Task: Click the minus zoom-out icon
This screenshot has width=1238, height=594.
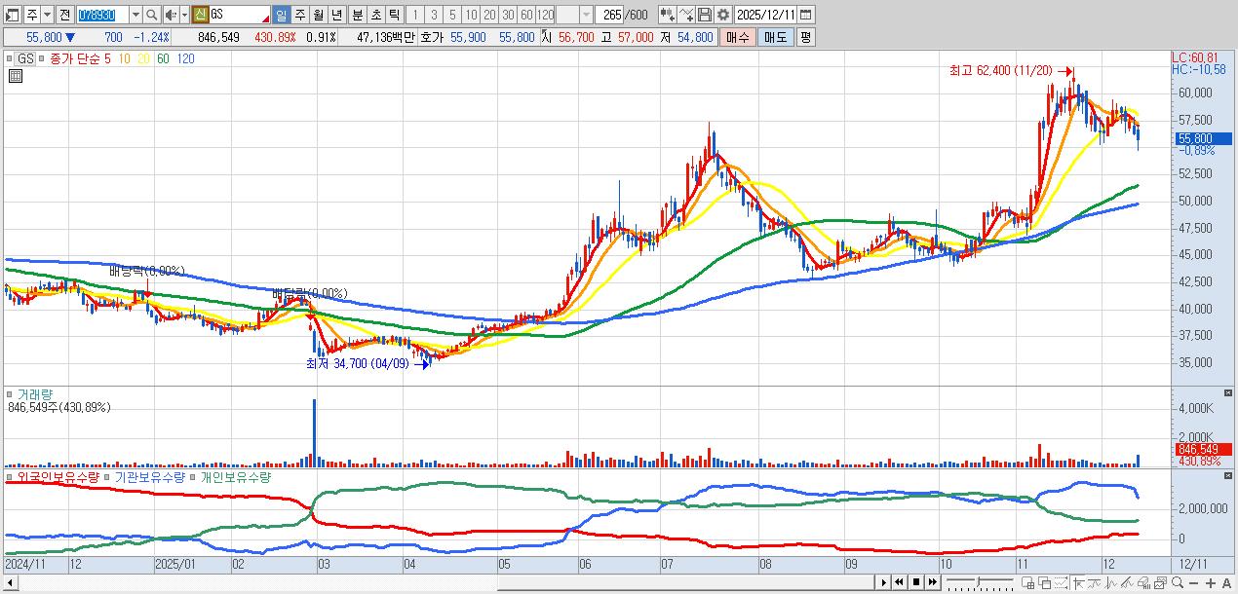Action: tap(1194, 582)
